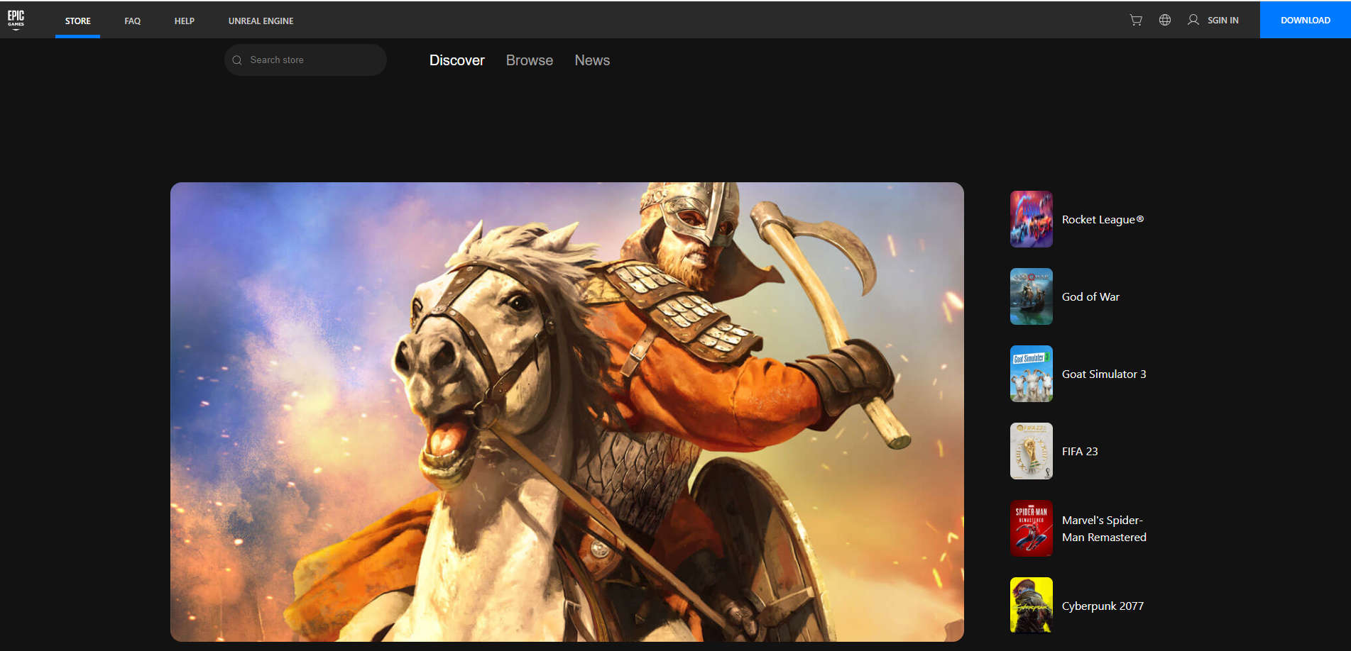Switch to the News tab
Image resolution: width=1351 pixels, height=651 pixels.
pos(592,60)
